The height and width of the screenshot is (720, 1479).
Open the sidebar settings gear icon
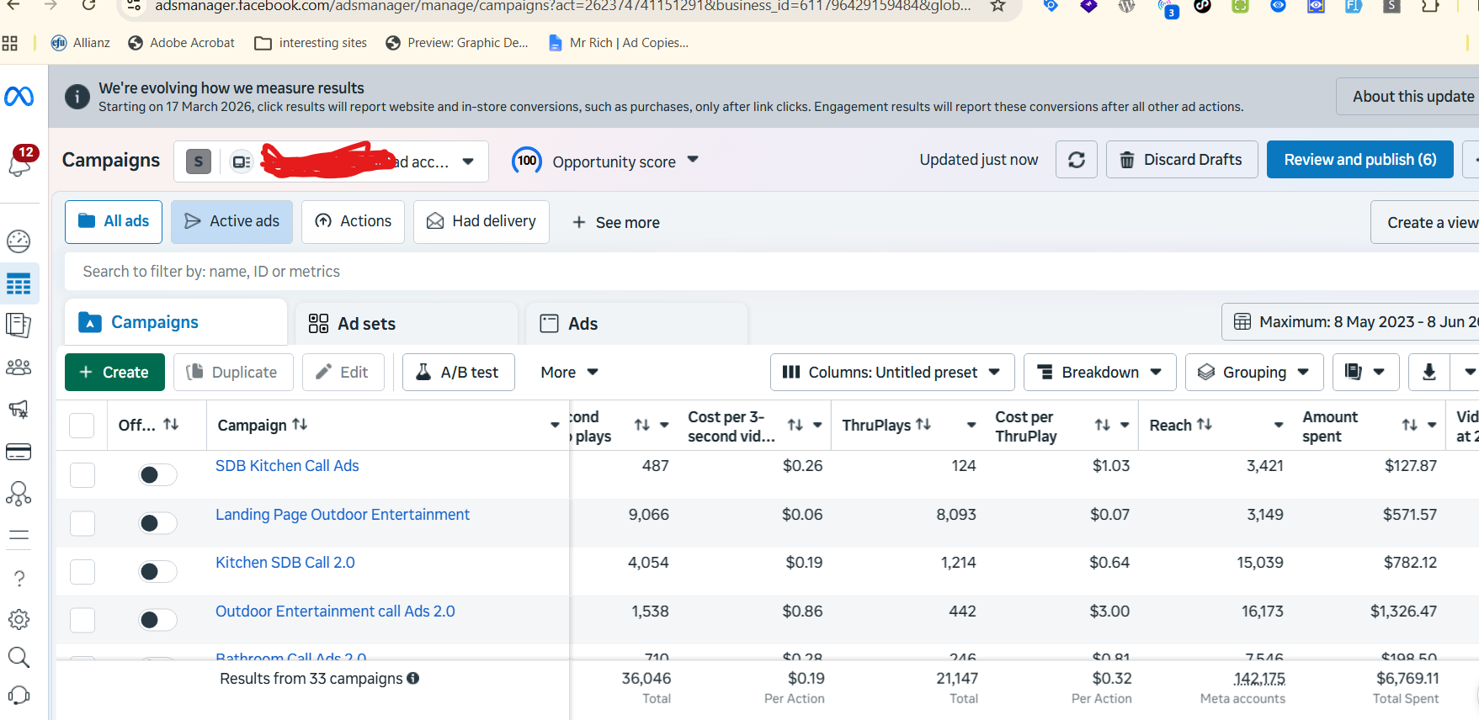click(x=19, y=620)
